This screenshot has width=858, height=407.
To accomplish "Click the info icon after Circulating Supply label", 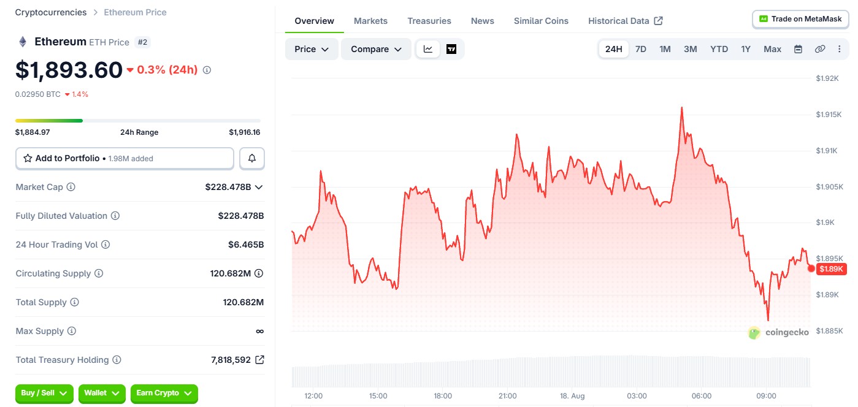I will (x=99, y=273).
